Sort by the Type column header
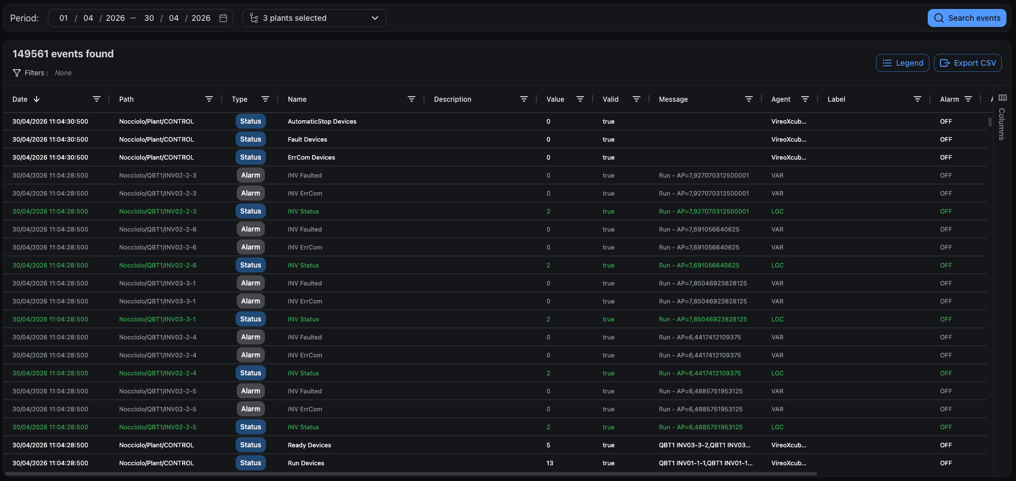1016x481 pixels. [240, 99]
